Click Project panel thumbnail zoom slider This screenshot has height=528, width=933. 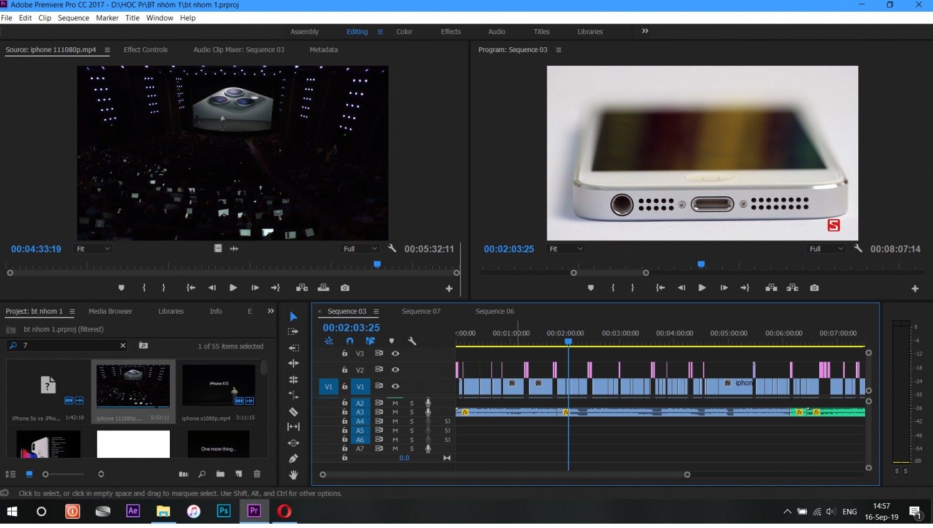(64, 474)
